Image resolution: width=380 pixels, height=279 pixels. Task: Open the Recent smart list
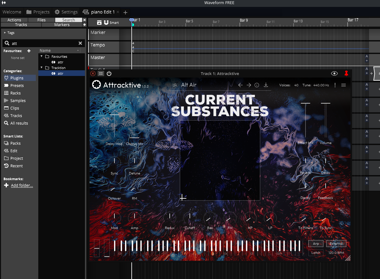[x=19, y=166]
